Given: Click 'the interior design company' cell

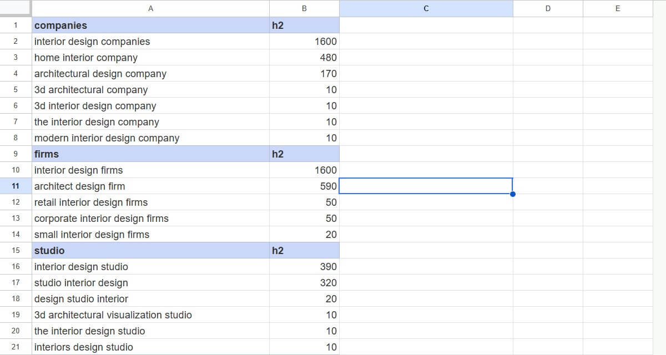Looking at the screenshot, I should (x=150, y=121).
